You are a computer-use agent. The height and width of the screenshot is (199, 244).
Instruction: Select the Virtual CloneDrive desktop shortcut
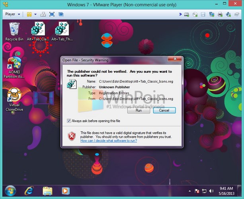point(14,99)
